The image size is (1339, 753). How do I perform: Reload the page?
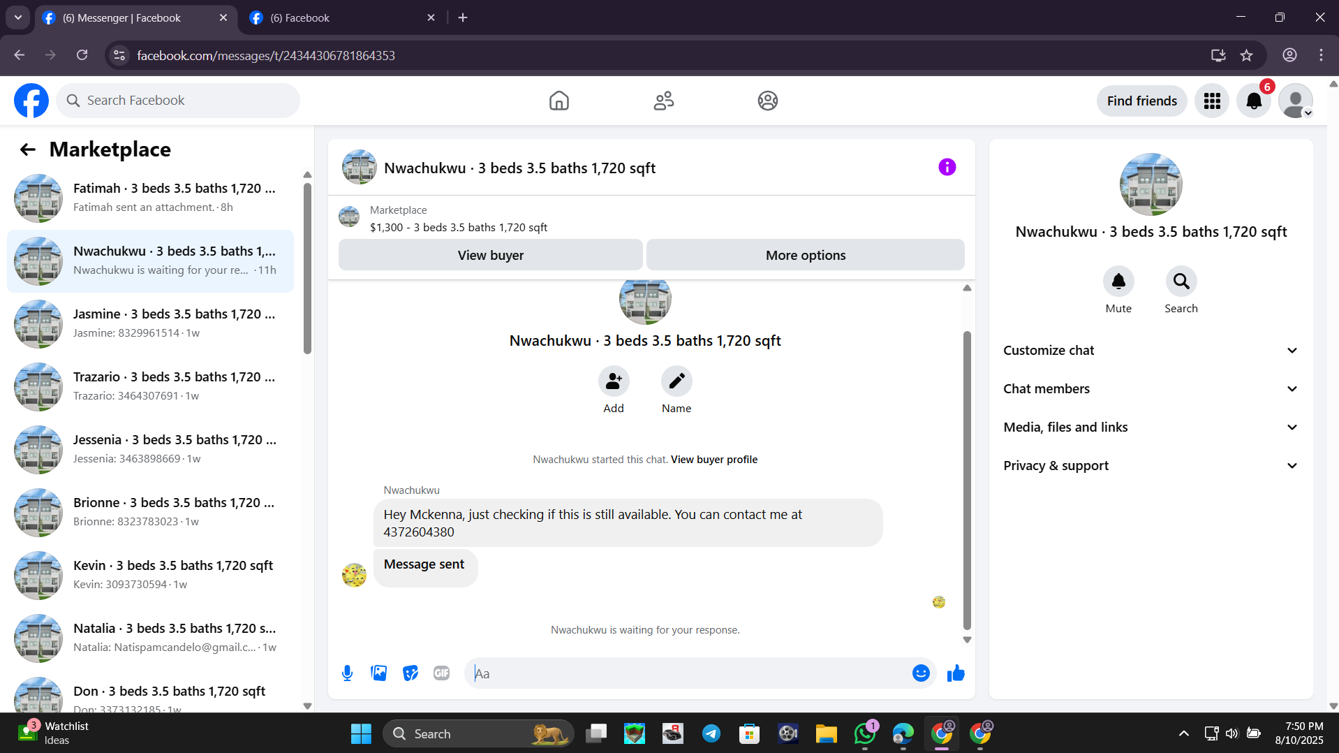82,55
